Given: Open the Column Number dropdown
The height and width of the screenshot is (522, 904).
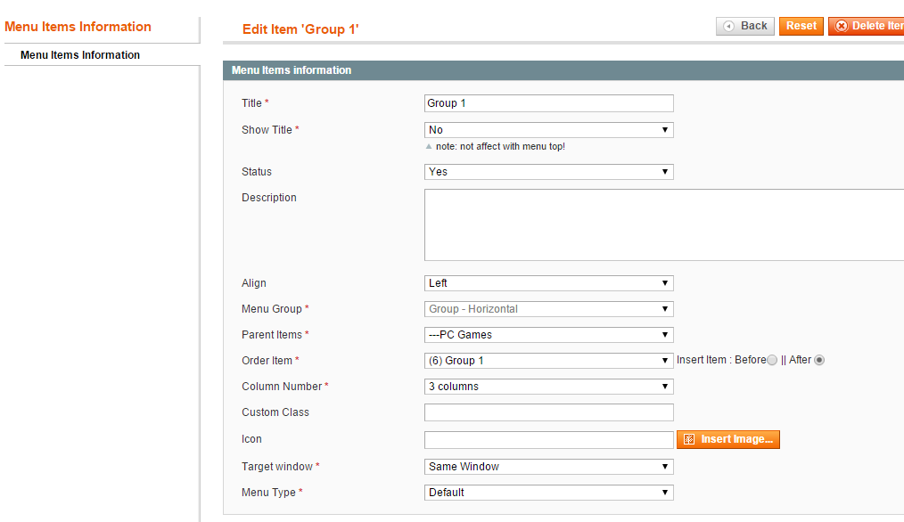Looking at the screenshot, I should tap(549, 387).
